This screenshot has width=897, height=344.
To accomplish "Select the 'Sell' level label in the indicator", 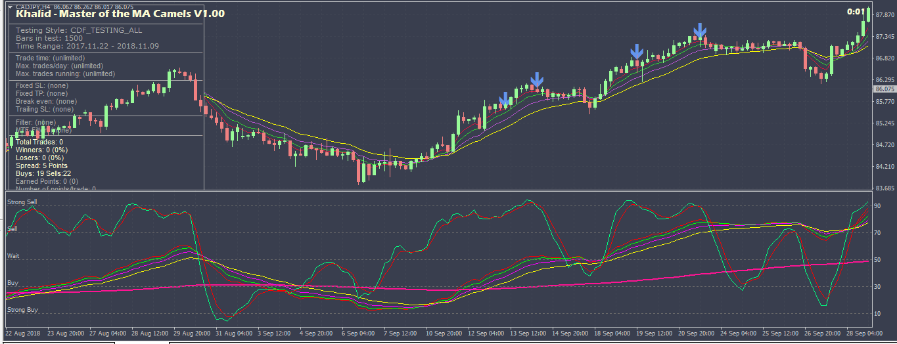I will (12, 229).
